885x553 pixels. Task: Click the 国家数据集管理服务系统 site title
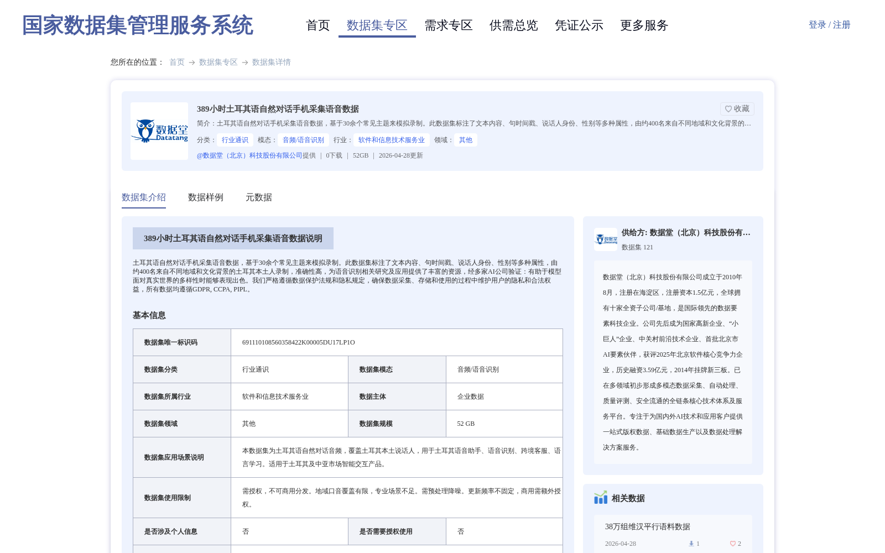[x=138, y=25]
